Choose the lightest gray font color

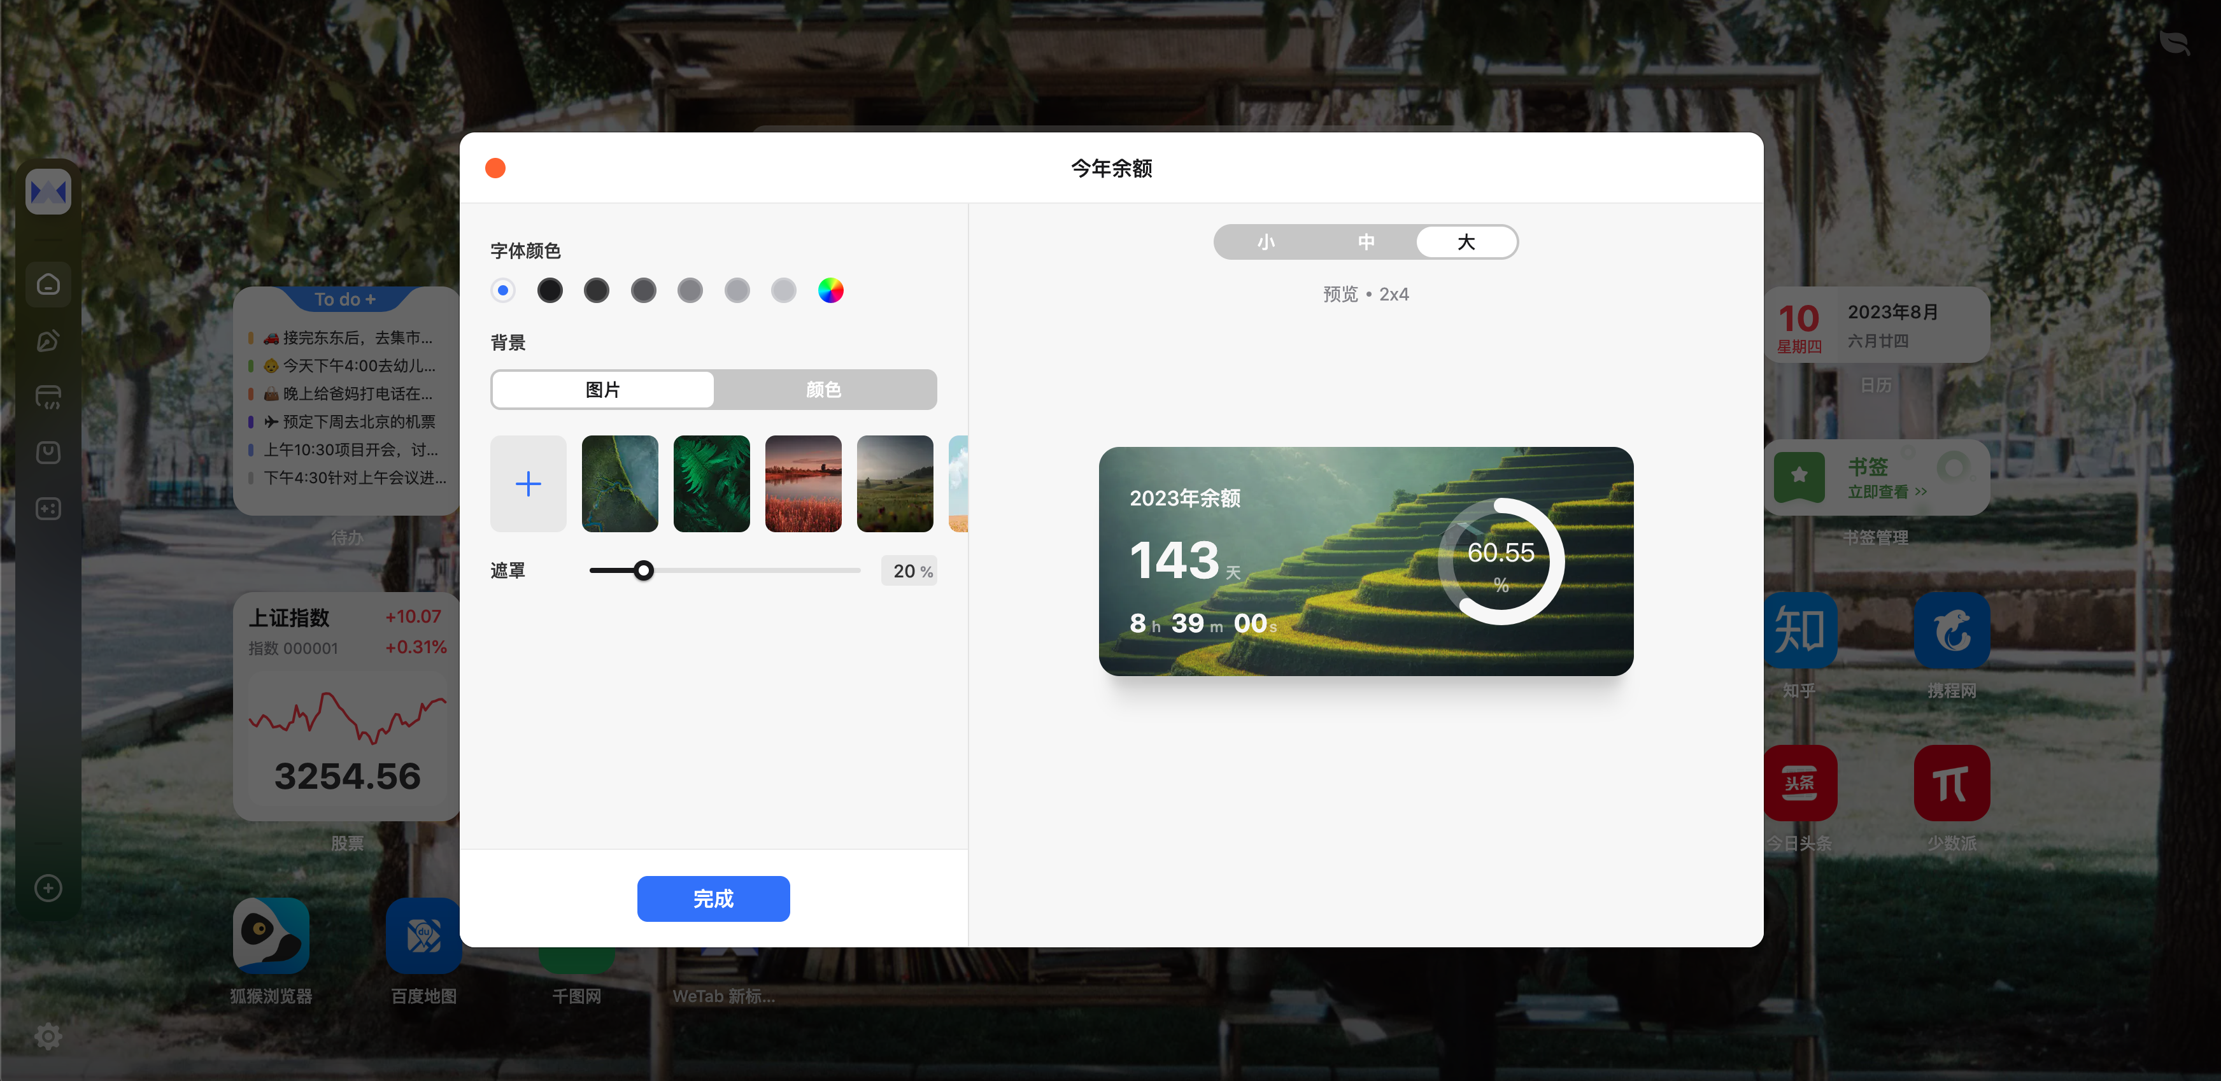783,290
